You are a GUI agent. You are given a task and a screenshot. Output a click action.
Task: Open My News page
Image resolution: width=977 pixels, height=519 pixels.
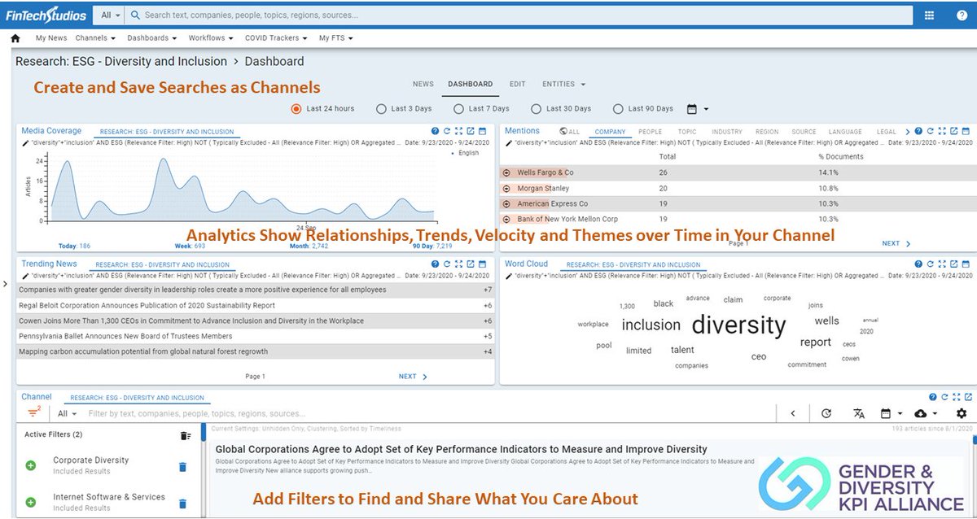pyautogui.click(x=51, y=38)
